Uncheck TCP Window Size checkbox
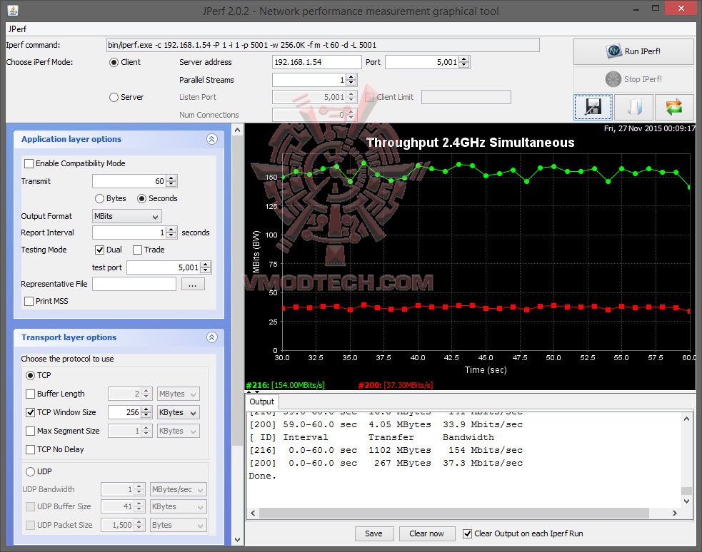Screen dimensions: 702x552 [31, 412]
